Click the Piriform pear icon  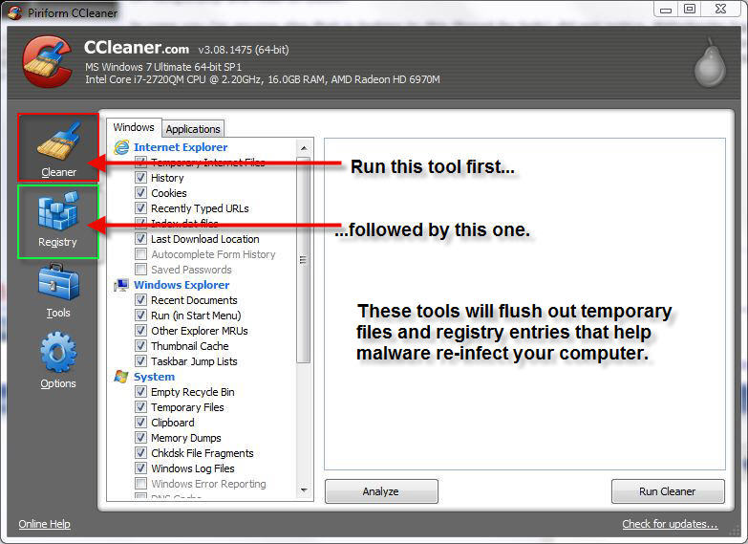[x=711, y=62]
